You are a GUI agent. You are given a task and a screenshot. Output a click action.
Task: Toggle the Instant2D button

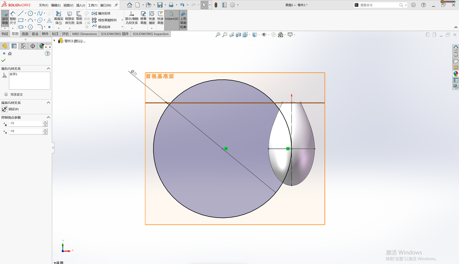click(172, 17)
